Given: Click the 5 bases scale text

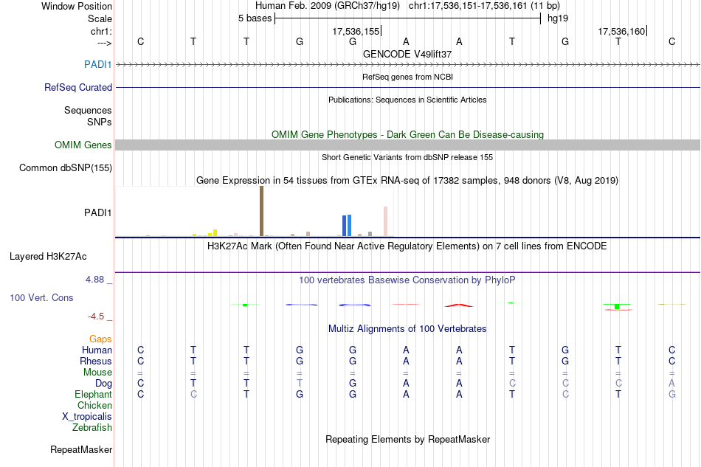Looking at the screenshot, I should (x=255, y=18).
